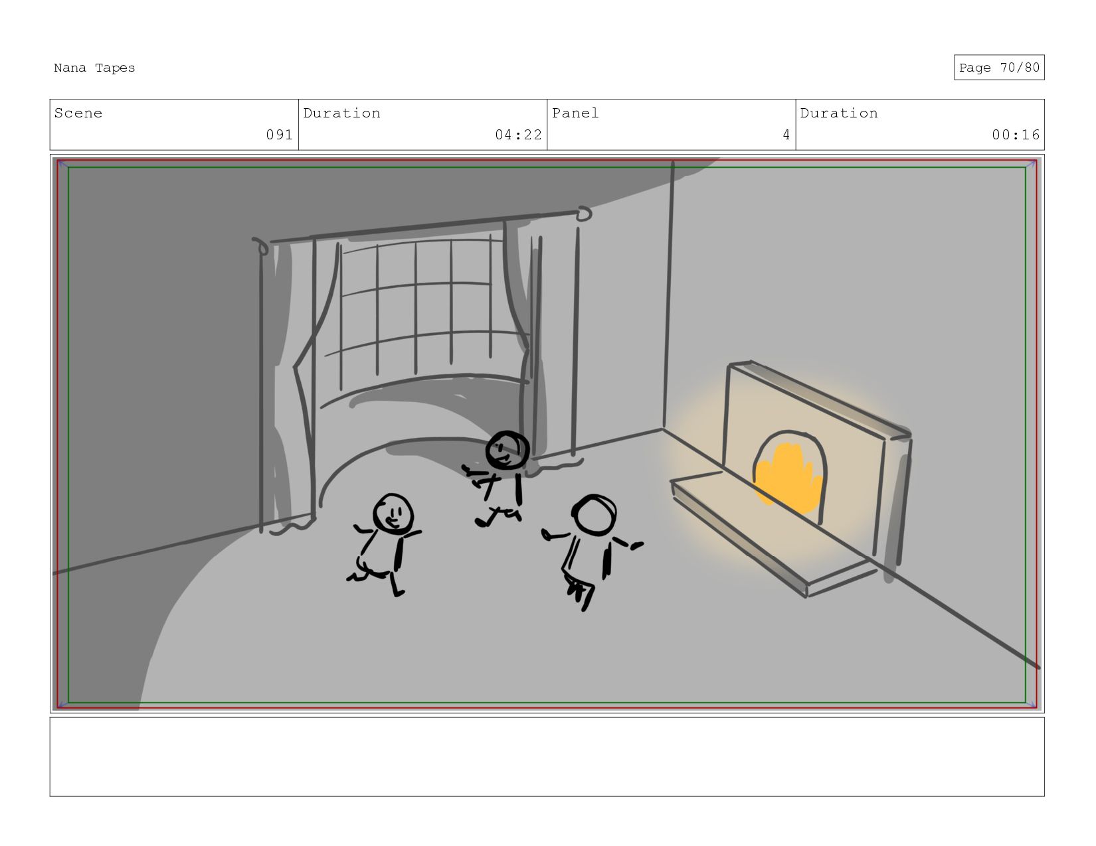This screenshot has width=1096, height=846.
Task: Click the orange fire in the fireplace
Action: coord(790,478)
